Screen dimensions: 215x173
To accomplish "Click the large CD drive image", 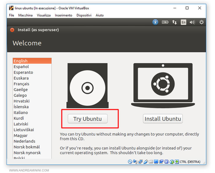I will click(87, 86).
